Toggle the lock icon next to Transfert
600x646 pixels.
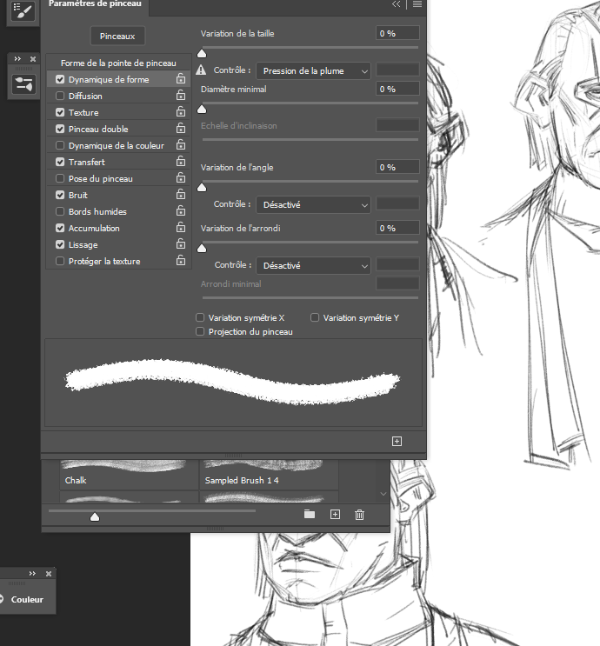180,162
